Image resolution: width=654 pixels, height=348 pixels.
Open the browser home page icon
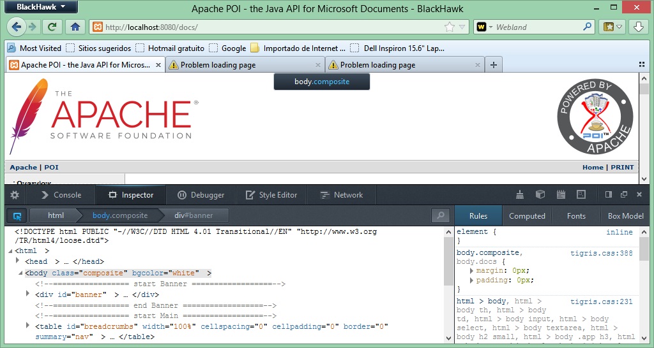75,27
